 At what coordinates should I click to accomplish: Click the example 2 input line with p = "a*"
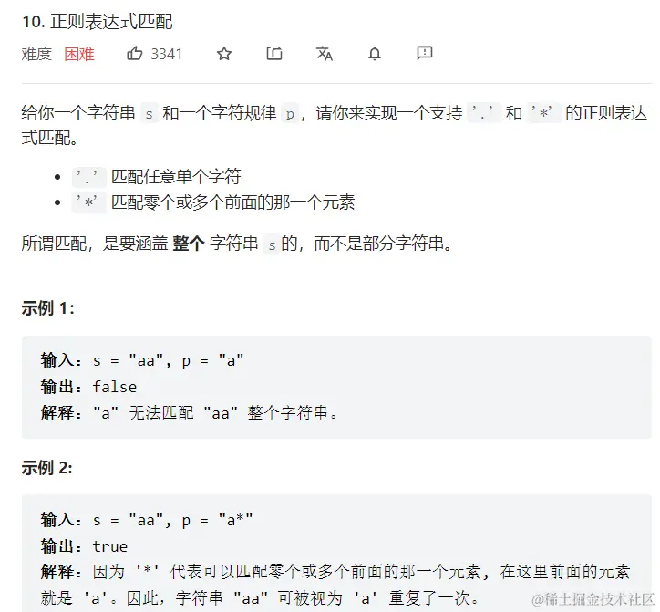[x=147, y=520]
